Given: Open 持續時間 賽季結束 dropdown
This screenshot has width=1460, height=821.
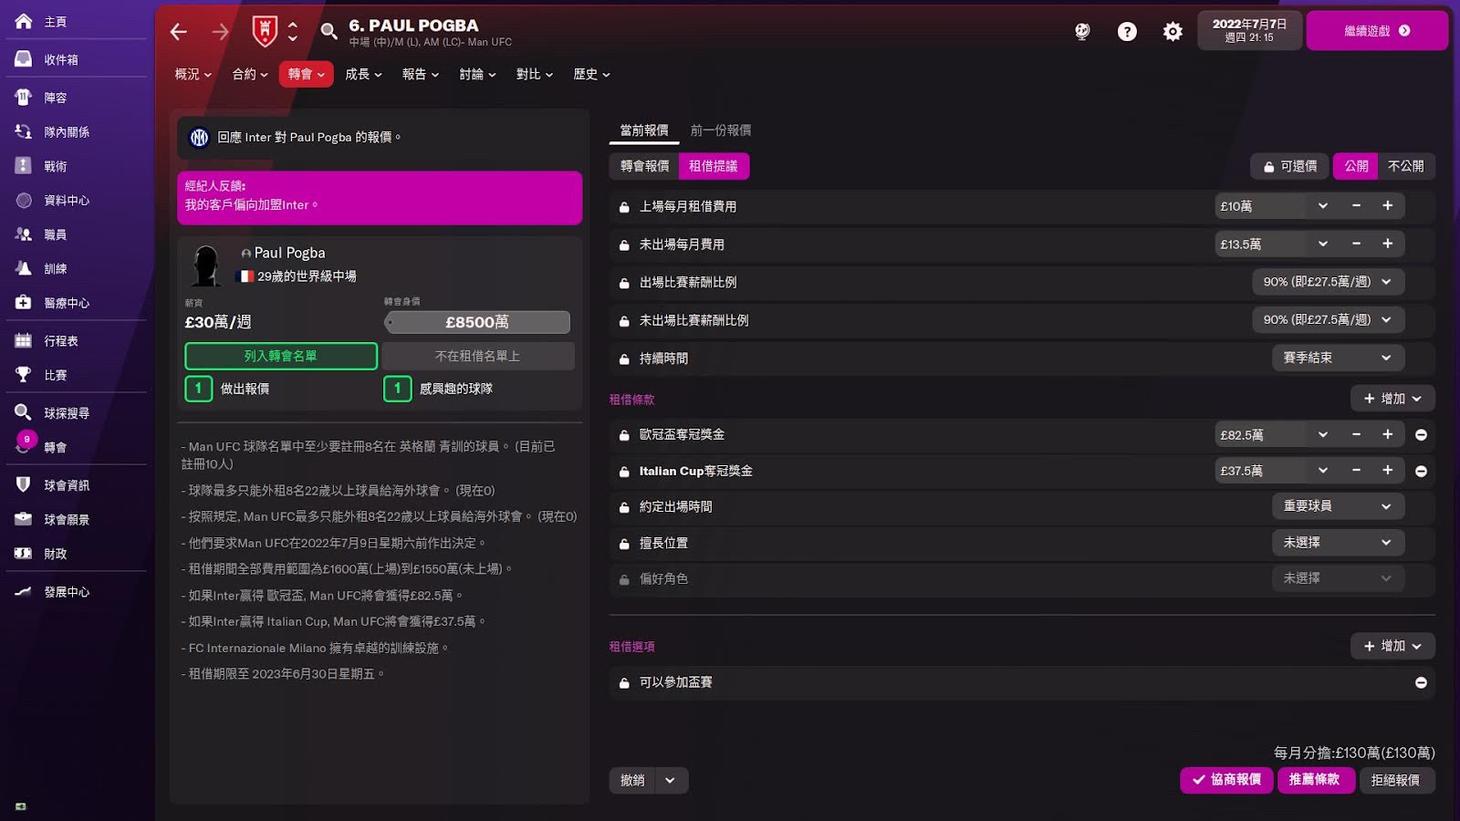Looking at the screenshot, I should pyautogui.click(x=1338, y=358).
